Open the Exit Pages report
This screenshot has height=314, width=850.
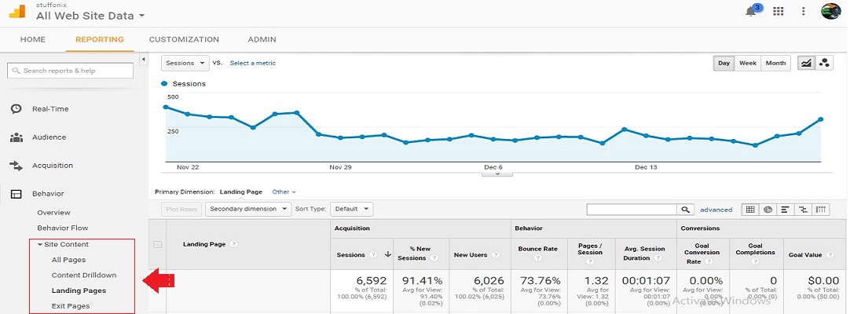(x=71, y=306)
